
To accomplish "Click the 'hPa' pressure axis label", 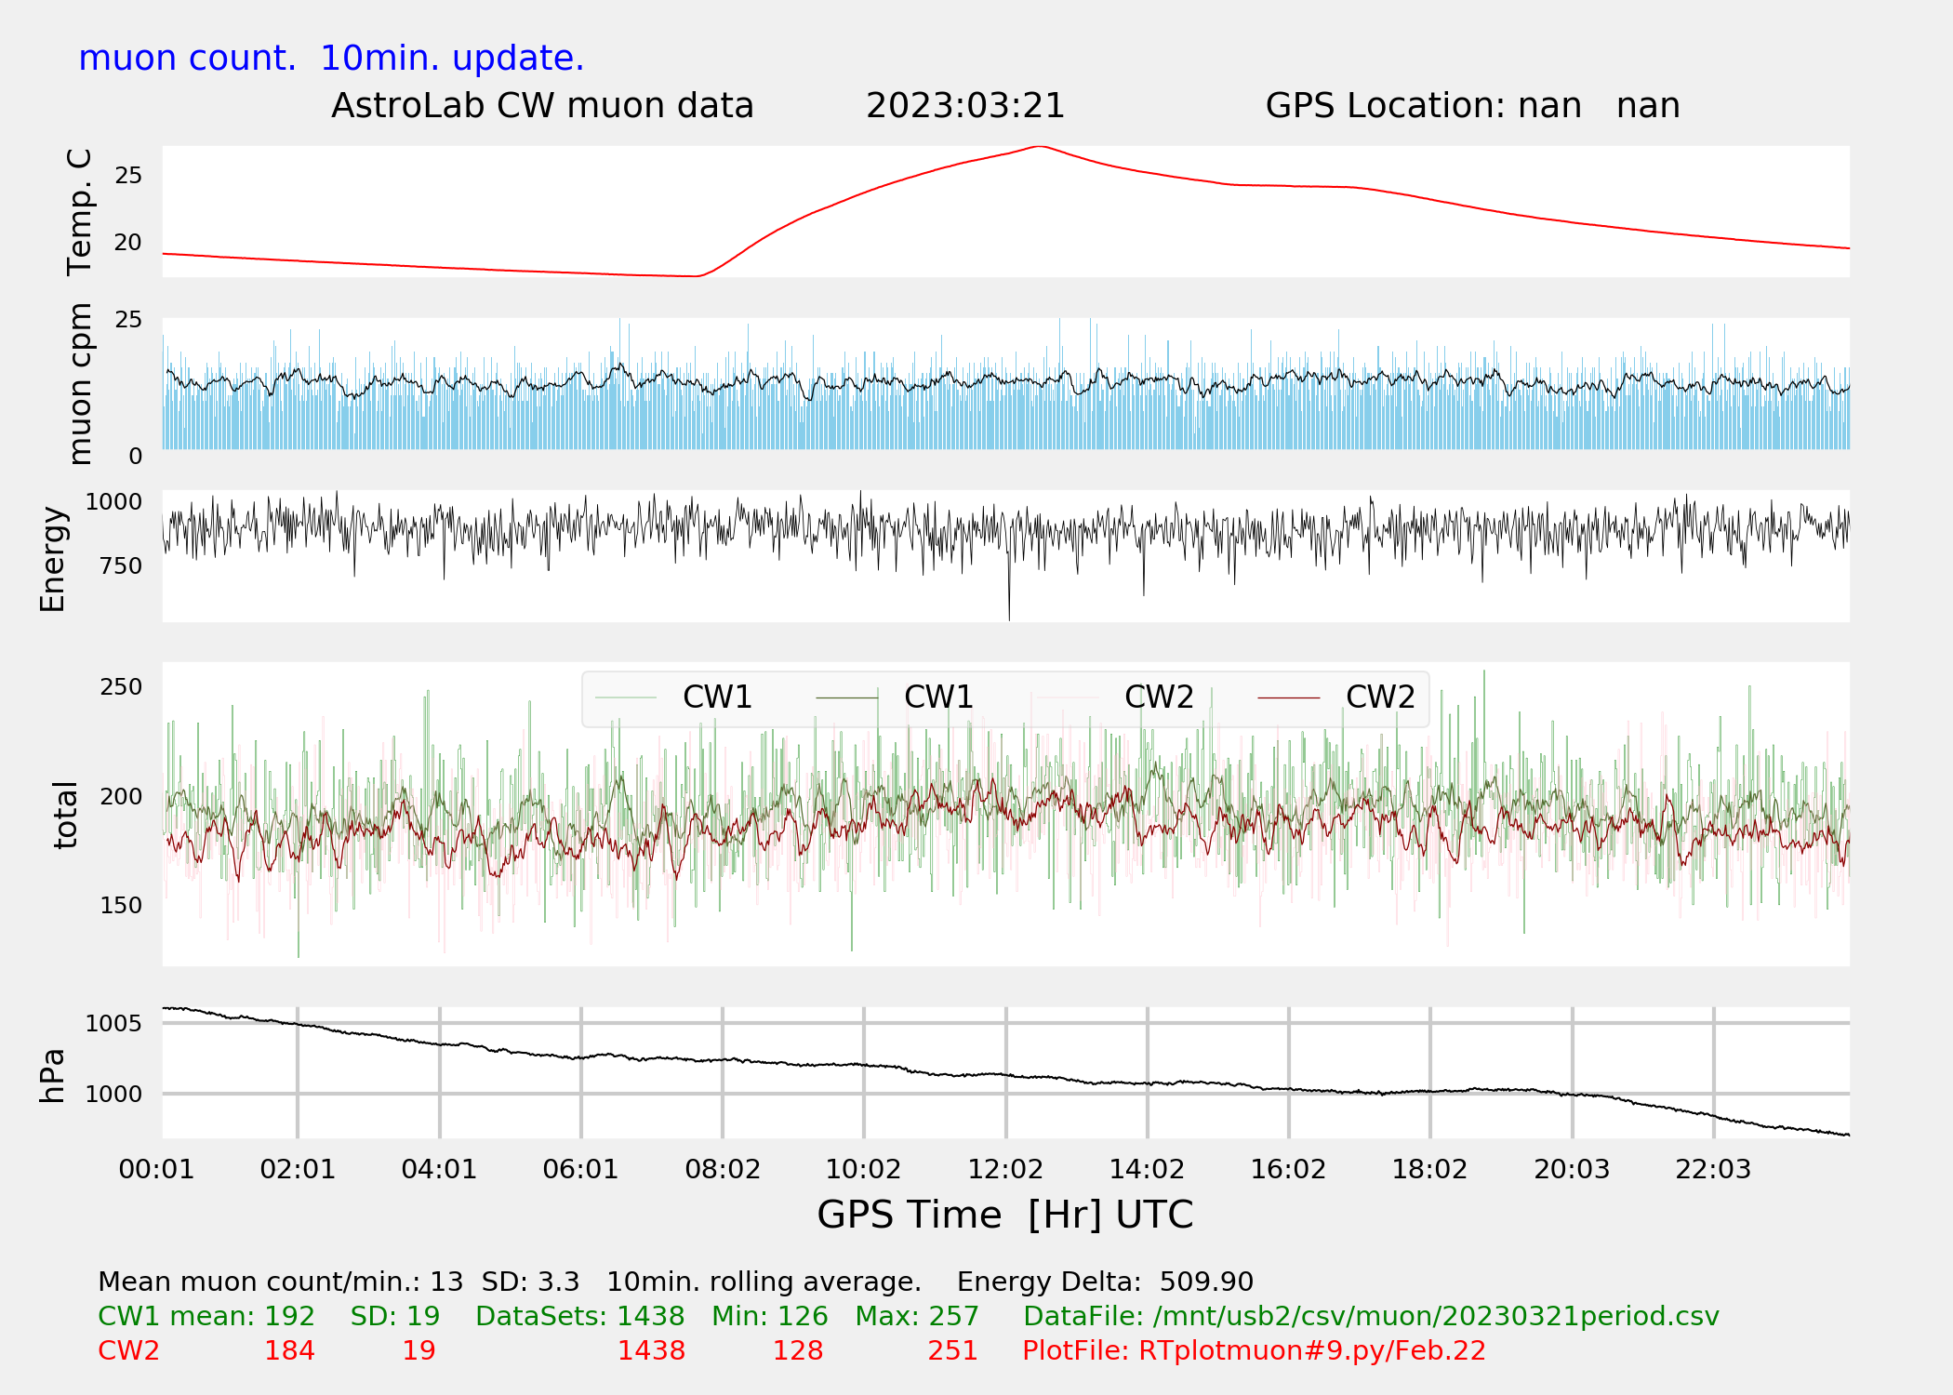I will (53, 1075).
